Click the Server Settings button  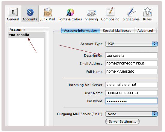point(122,121)
